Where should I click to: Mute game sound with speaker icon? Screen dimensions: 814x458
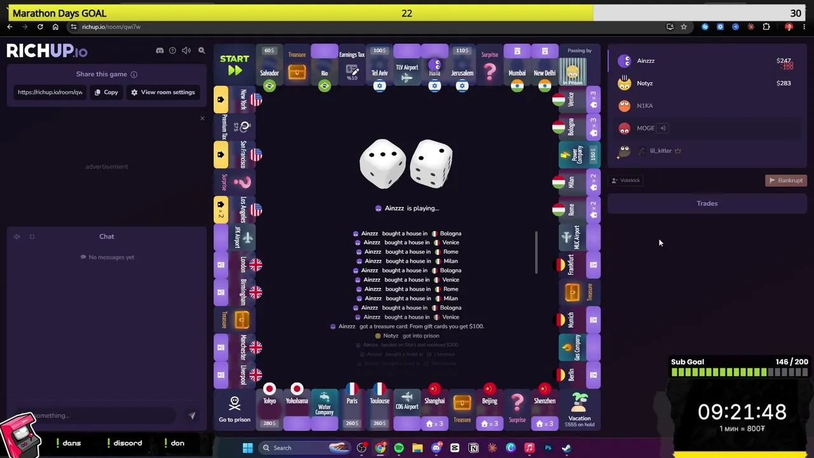point(186,51)
